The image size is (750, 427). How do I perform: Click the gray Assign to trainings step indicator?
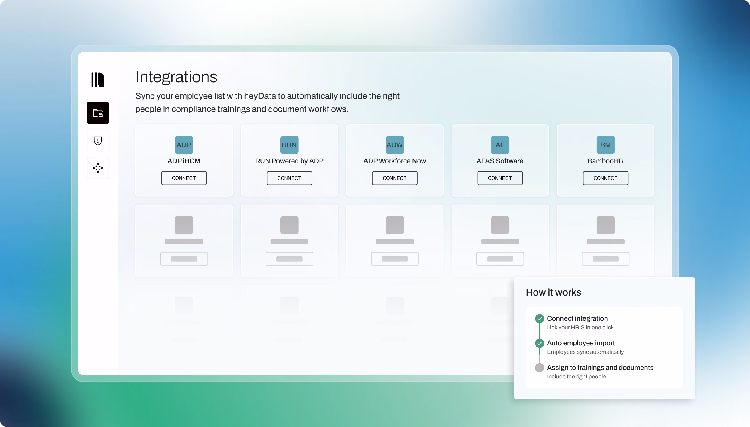click(x=539, y=368)
